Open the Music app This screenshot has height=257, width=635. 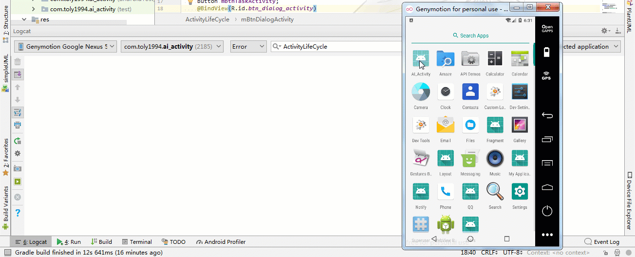tap(495, 159)
